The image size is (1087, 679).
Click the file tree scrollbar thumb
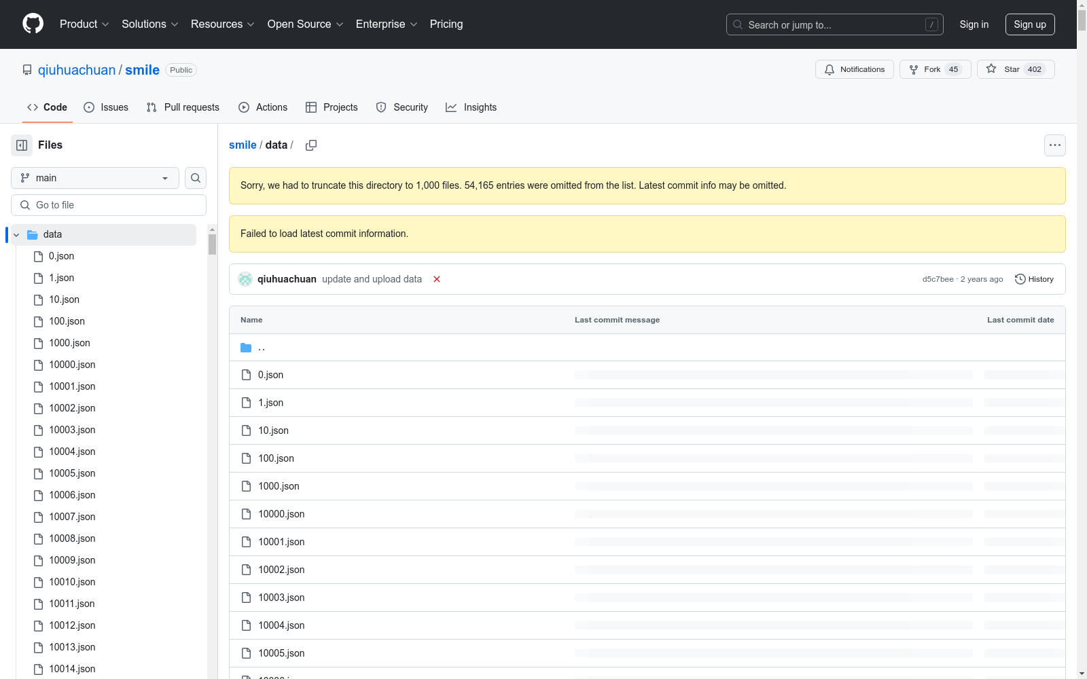pos(212,244)
